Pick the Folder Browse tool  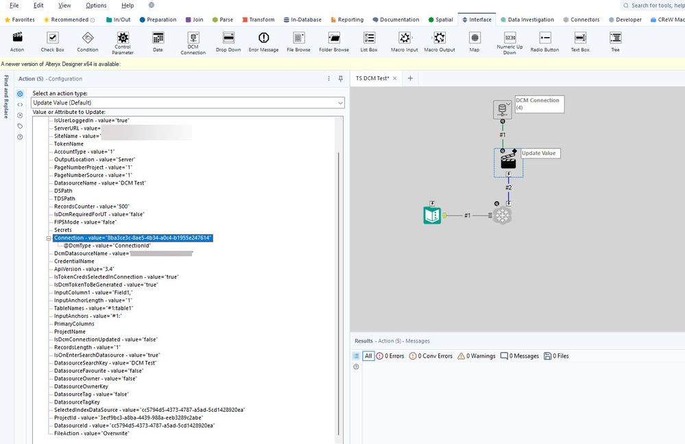tap(334, 41)
